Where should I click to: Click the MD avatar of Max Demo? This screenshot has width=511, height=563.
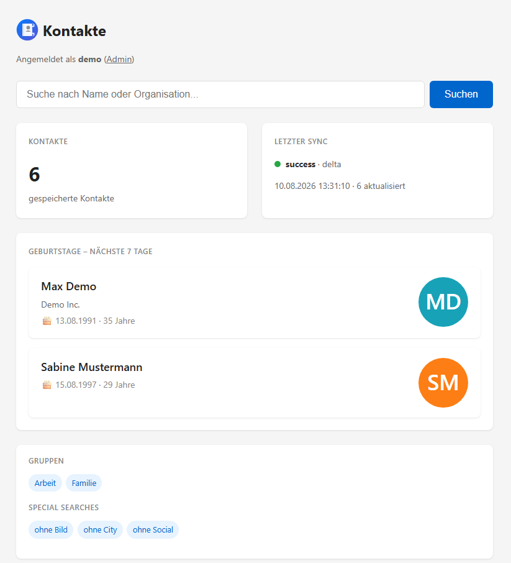click(443, 302)
